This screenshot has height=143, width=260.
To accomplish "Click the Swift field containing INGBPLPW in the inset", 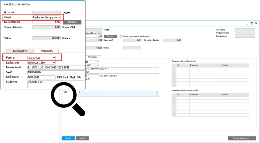I will 56,72.
